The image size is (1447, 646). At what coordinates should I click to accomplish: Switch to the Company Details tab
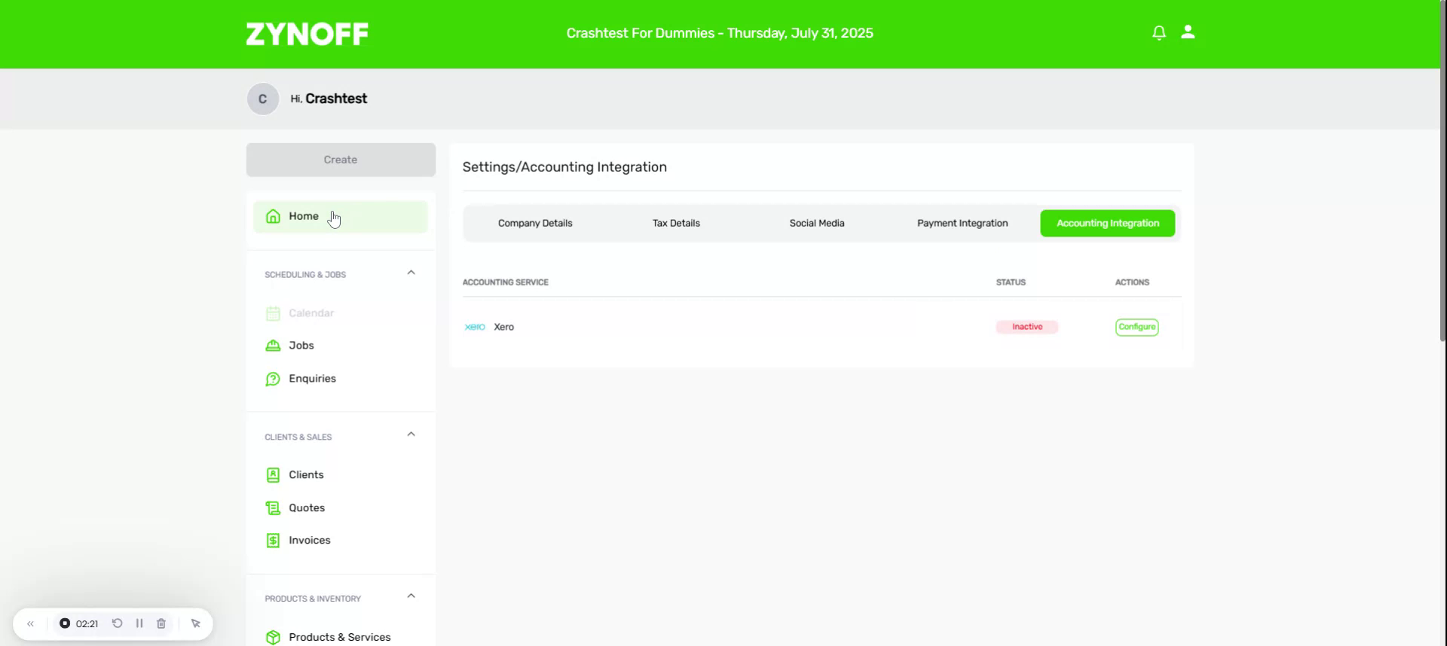click(535, 224)
